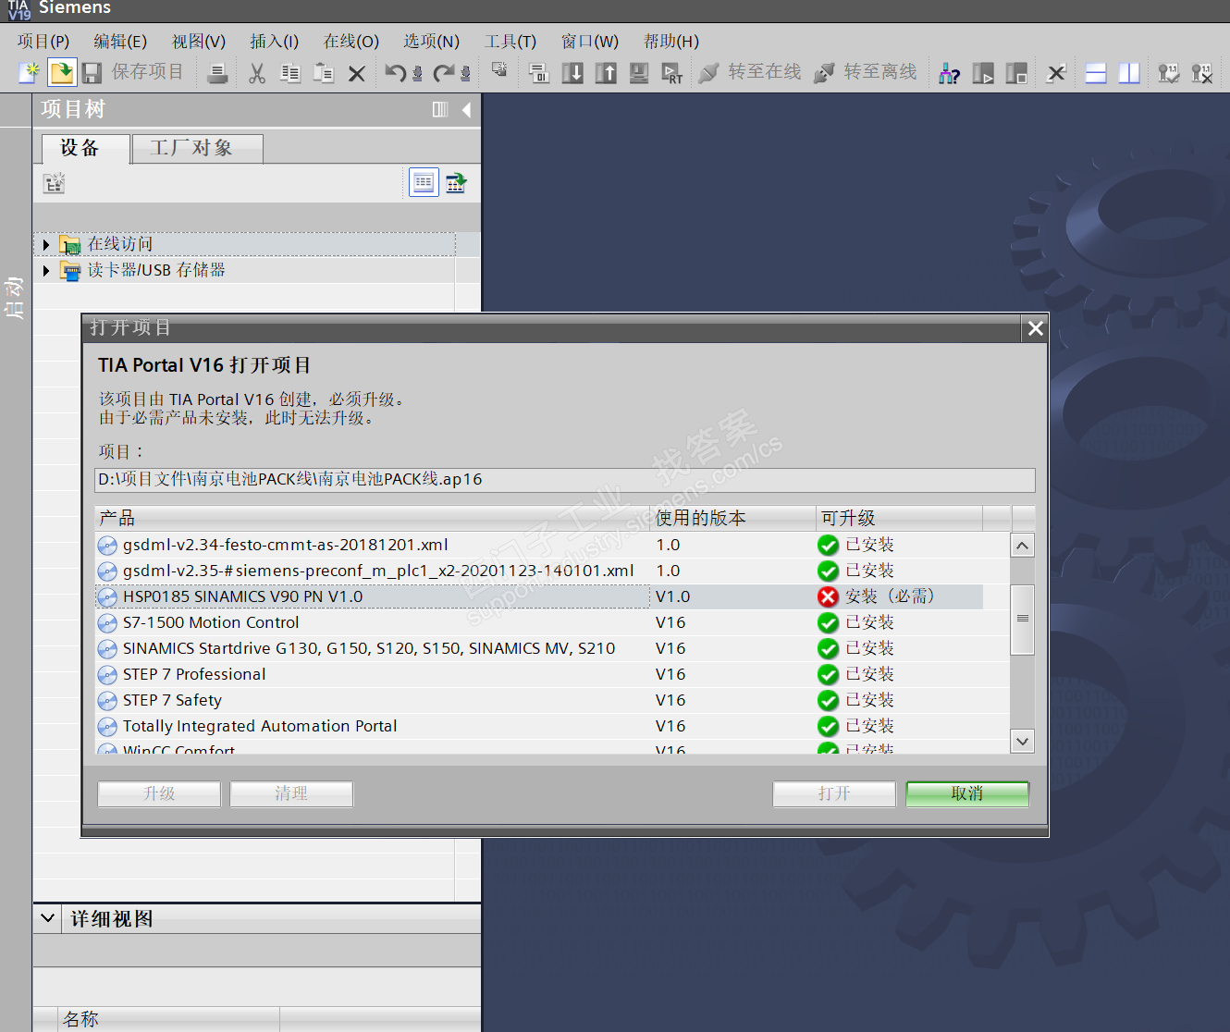Click the 转至在线 go online button
The width and height of the screenshot is (1230, 1032).
coord(750,72)
